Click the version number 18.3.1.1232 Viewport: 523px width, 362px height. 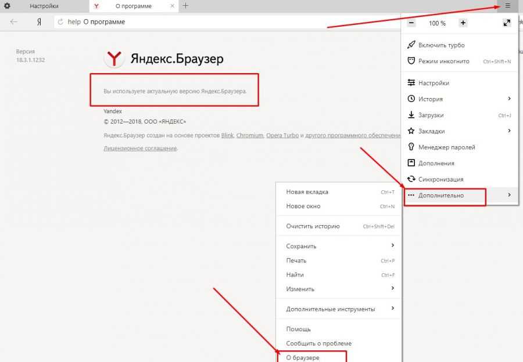pyautogui.click(x=30, y=60)
